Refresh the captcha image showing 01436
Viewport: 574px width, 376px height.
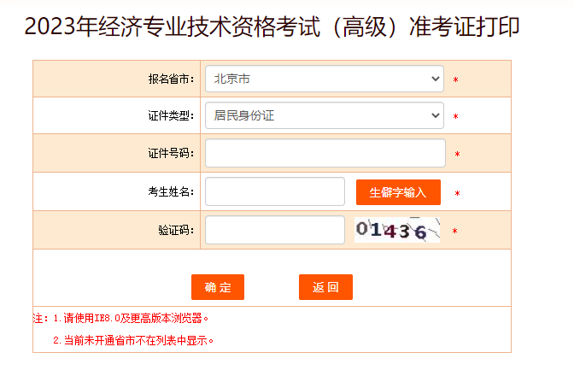pos(397,230)
